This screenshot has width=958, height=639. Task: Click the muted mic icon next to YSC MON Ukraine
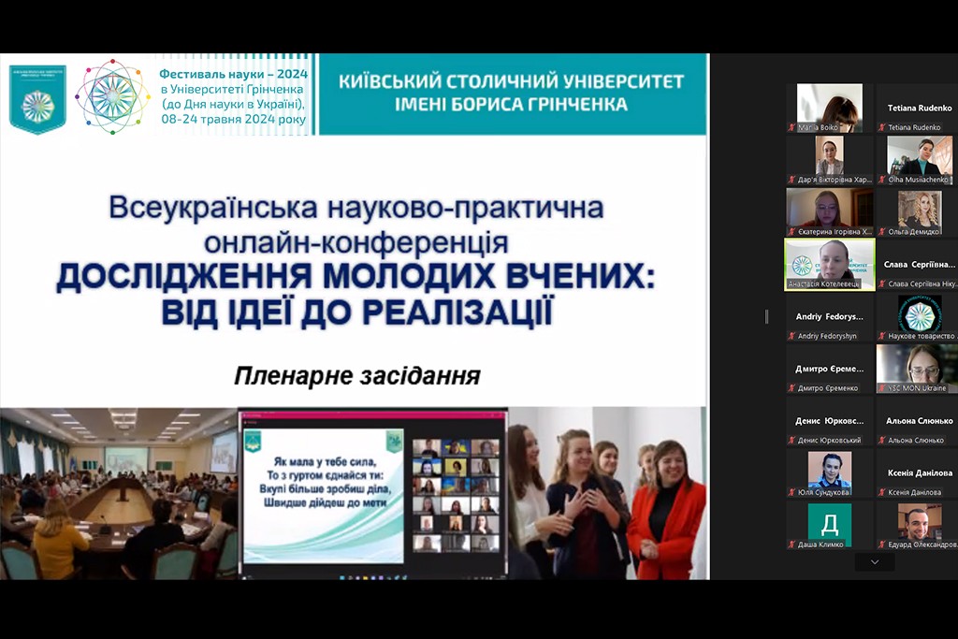click(882, 387)
